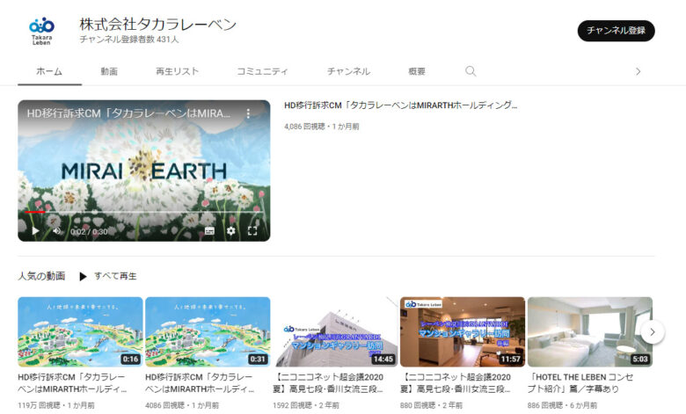Open 14:45 マンションギャラリー訪問 thumbnail
Viewport: 686px width, 414px height.
pos(335,331)
